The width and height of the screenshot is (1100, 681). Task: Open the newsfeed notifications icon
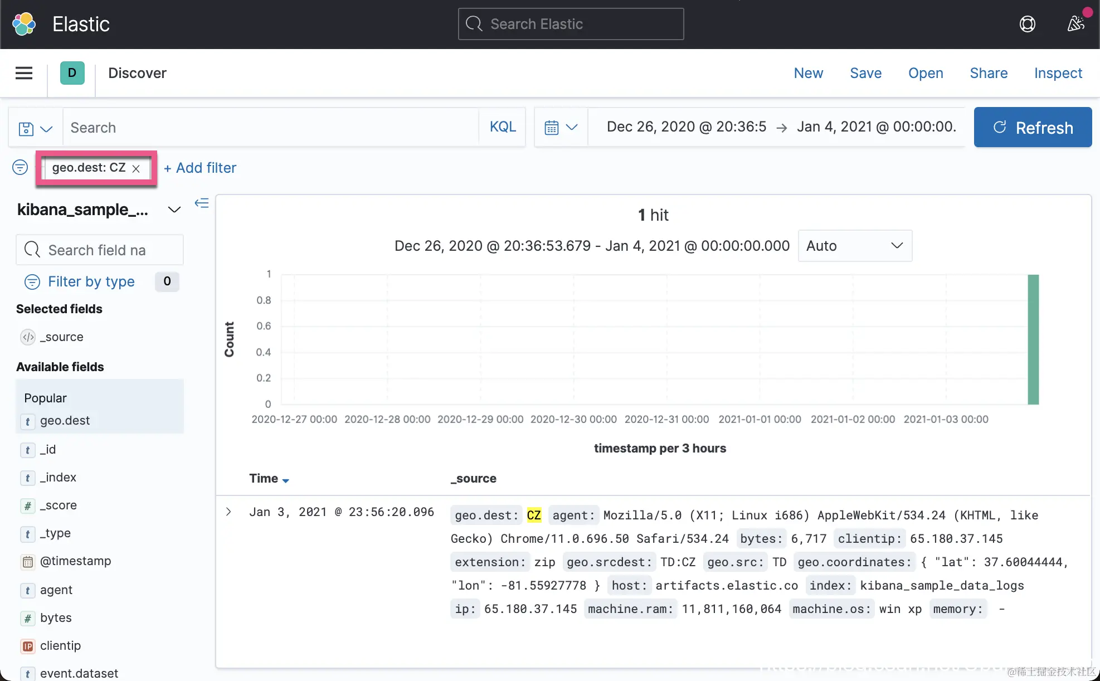[x=1075, y=24]
